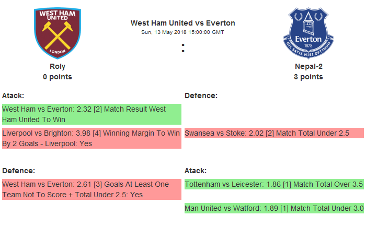Click Nepal-2's lower Atack section heading

coord(196,171)
